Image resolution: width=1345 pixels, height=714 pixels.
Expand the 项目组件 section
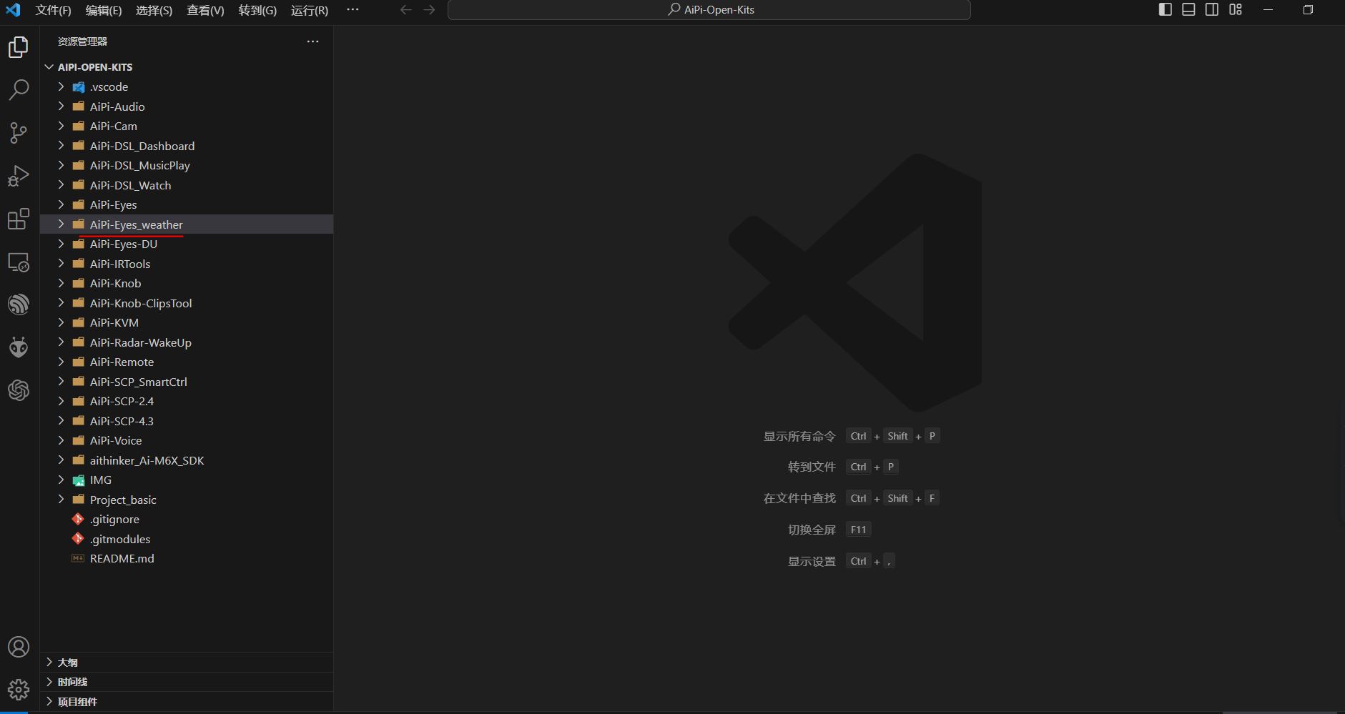187,702
